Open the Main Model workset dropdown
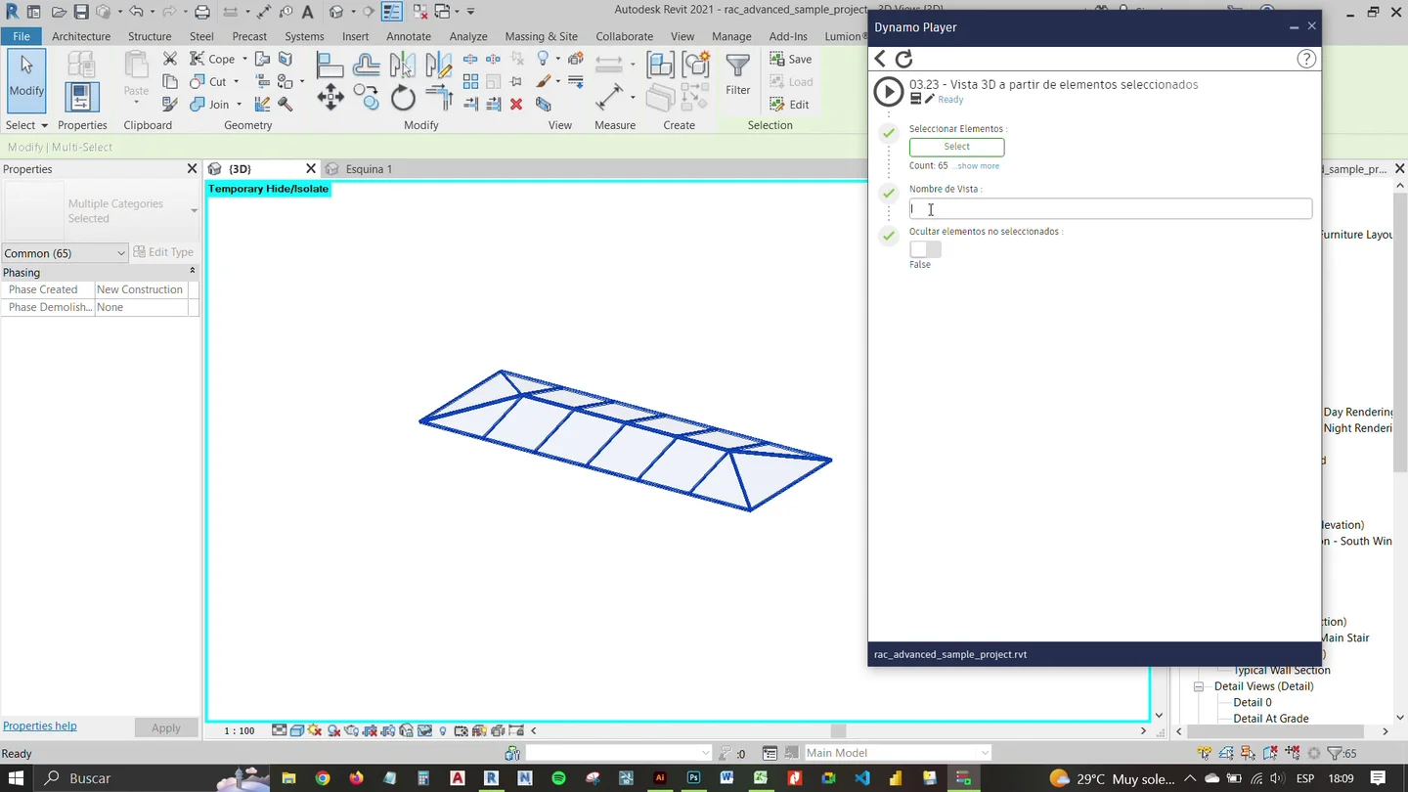The width and height of the screenshot is (1408, 792). [x=897, y=753]
